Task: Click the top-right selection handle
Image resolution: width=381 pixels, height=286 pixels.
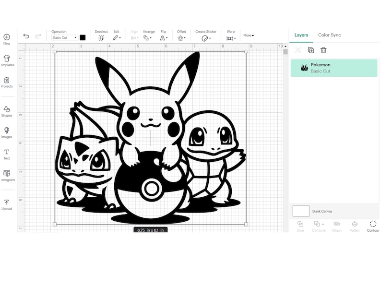Action: tap(246, 51)
